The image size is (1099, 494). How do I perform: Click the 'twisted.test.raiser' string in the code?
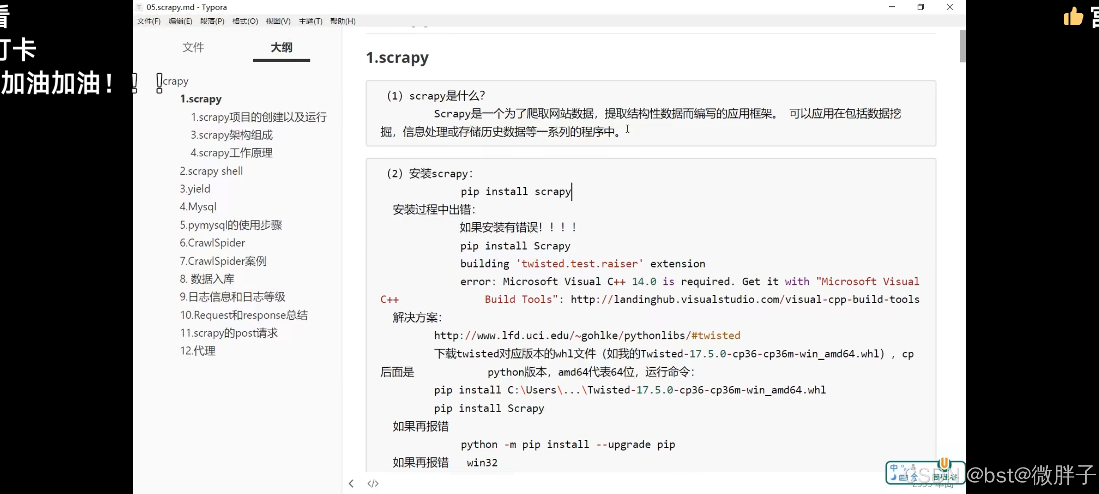(x=579, y=264)
